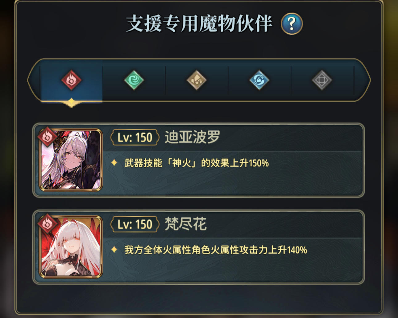
Task: Click yellow star bullet beside 我方全体 text
Action: pos(114,249)
